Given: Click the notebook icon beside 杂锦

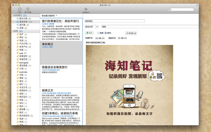Looking at the screenshot, I should coord(17,28).
